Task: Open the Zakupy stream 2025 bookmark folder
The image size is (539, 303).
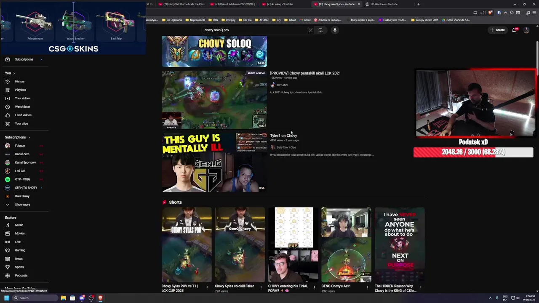Action: (425, 20)
